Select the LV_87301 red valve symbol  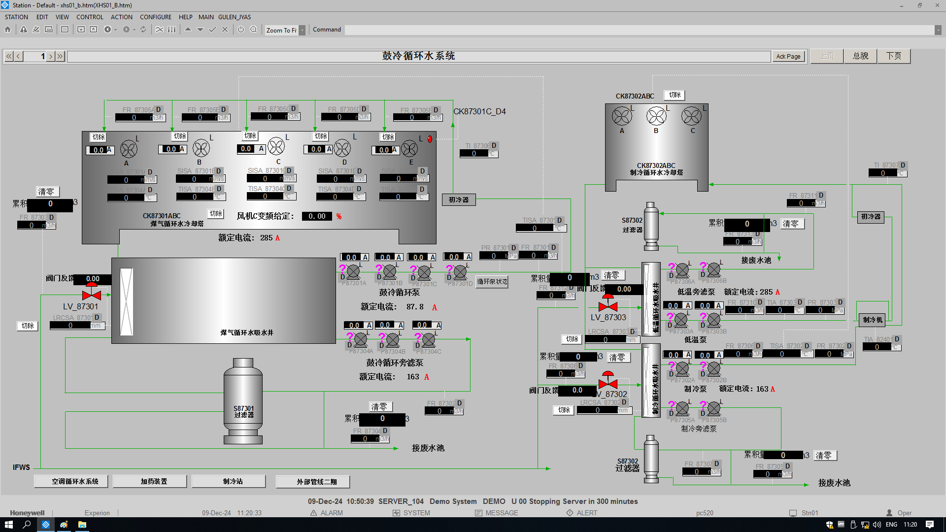[x=92, y=293]
